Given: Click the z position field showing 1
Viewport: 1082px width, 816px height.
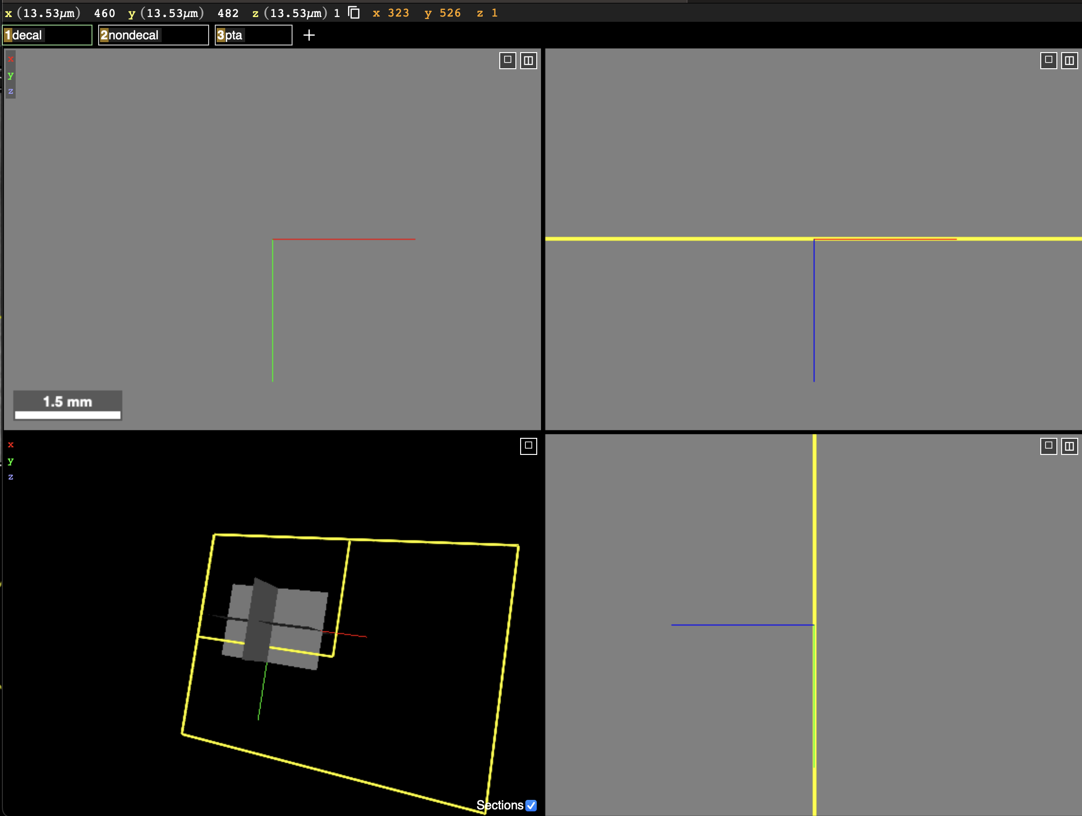Looking at the screenshot, I should 337,13.
